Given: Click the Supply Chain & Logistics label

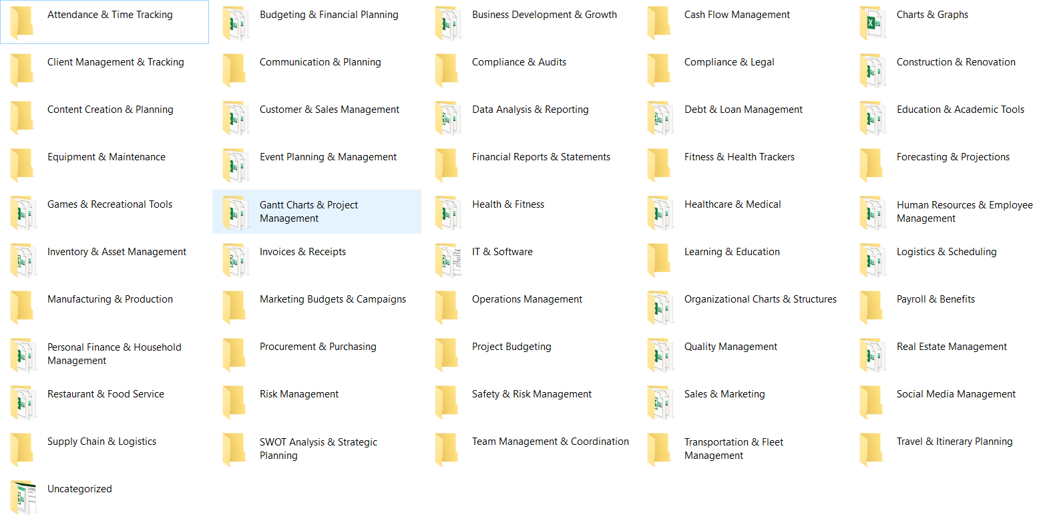Looking at the screenshot, I should click(101, 442).
